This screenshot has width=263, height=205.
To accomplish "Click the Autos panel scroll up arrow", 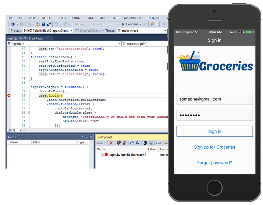I will [x=91, y=142].
